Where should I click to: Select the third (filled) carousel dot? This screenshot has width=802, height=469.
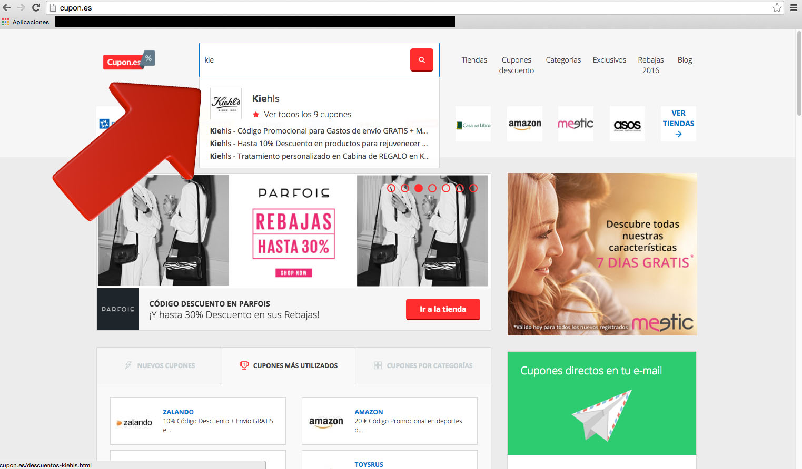pyautogui.click(x=419, y=188)
